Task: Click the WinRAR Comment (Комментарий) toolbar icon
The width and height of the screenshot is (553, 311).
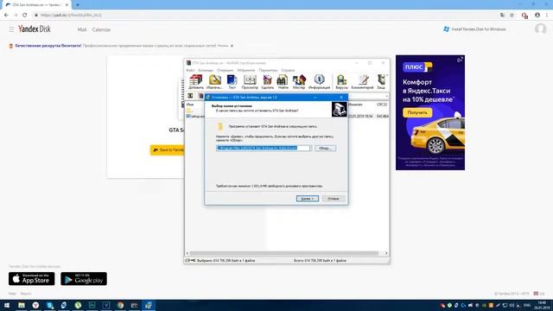Action: click(362, 82)
